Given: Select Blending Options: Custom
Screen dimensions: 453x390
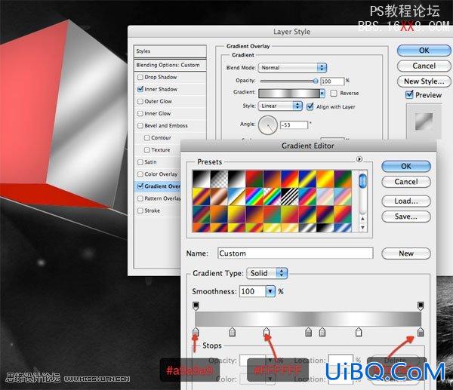Looking at the screenshot, I should click(x=170, y=65).
